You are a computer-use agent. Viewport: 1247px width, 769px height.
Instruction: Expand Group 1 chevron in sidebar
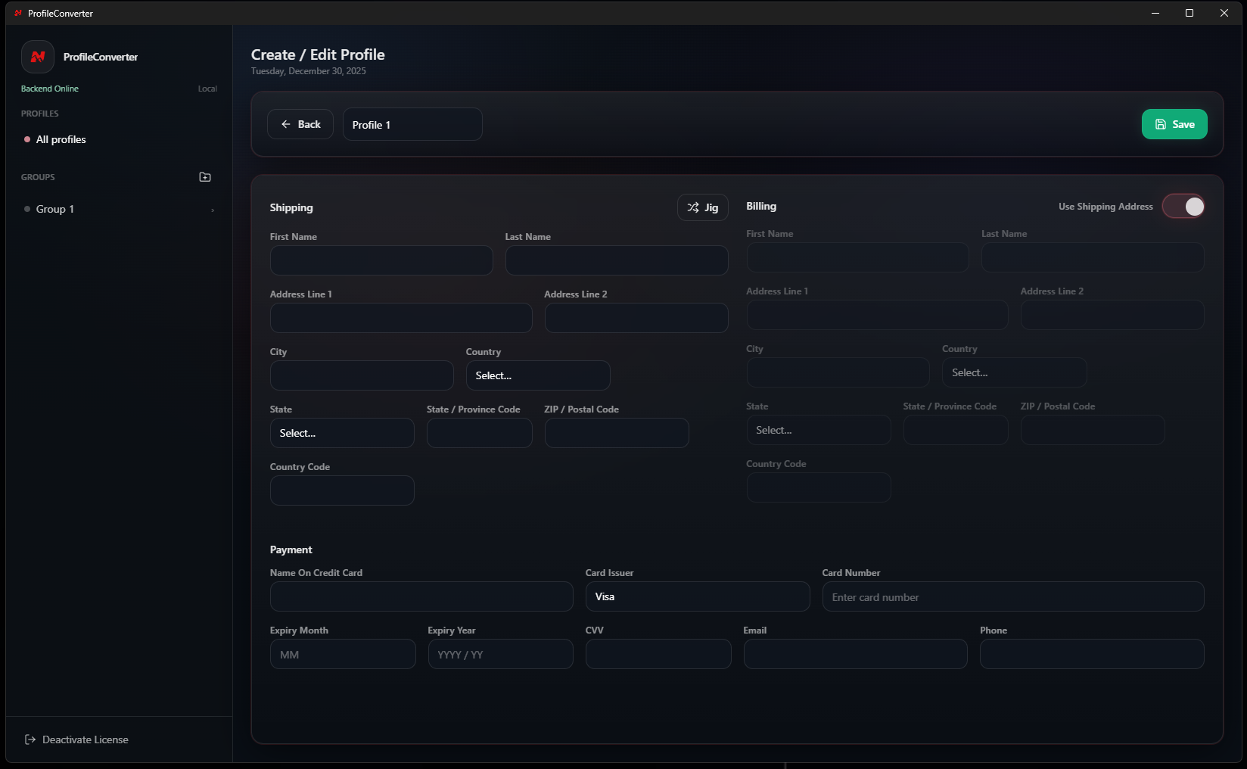(x=213, y=210)
